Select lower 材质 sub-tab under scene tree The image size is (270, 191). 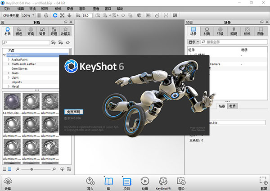coord(233,106)
